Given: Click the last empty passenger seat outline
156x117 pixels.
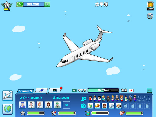Looking at the screenshot, I should coord(148,99).
